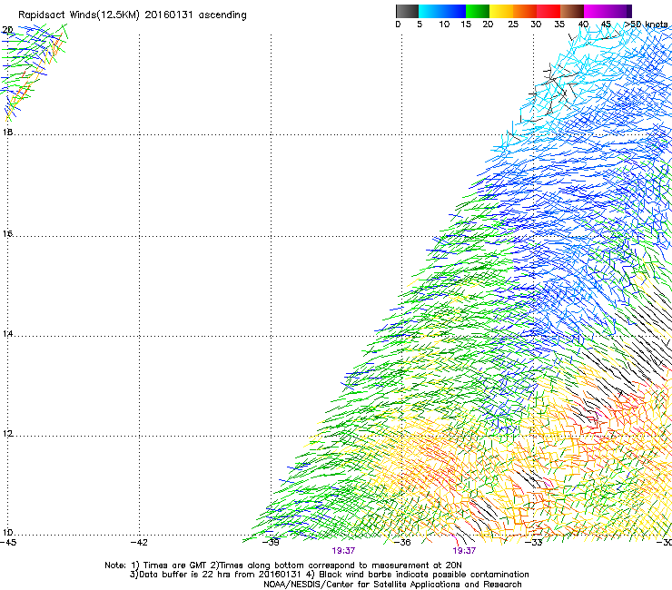Click the longitude axis label '-45'
This screenshot has width=672, height=590.
[x=8, y=543]
